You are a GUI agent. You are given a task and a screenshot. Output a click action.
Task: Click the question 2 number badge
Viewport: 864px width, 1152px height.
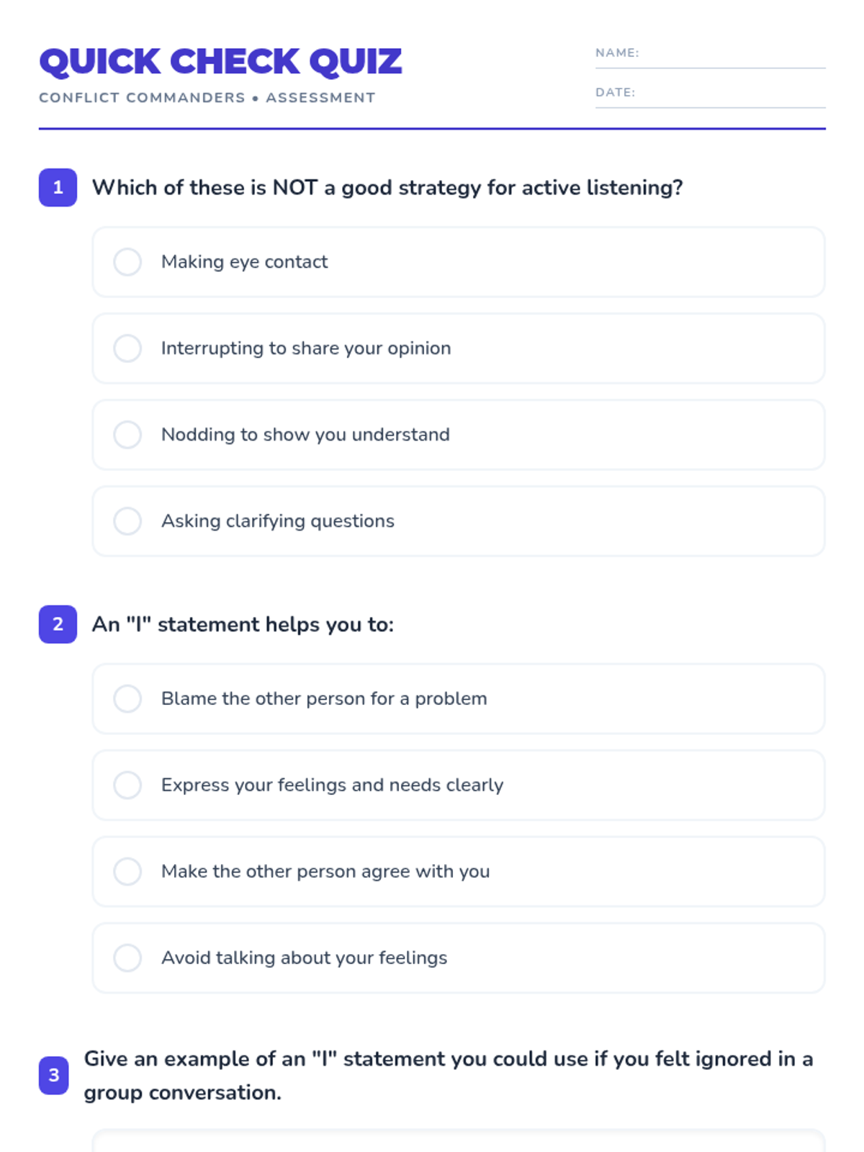(x=58, y=624)
